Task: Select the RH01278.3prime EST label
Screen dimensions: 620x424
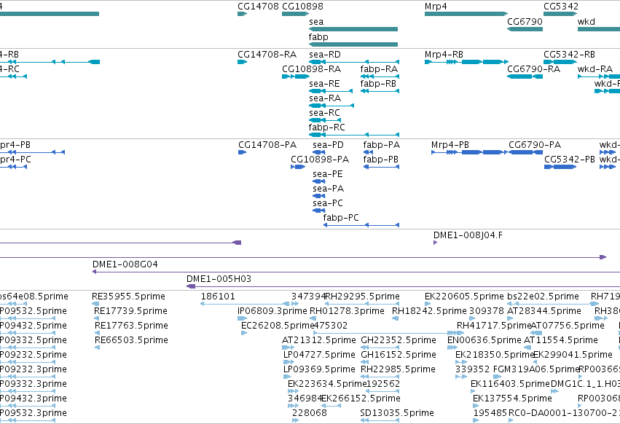Action: [347, 311]
